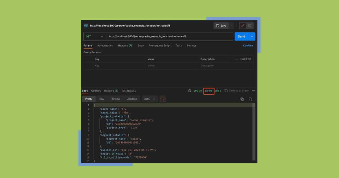Send the request with the Send button
Screen dimensions: 339x178
click(x=241, y=36)
